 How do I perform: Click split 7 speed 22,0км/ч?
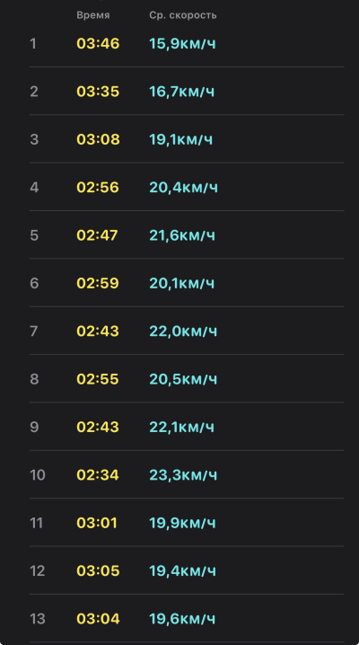[x=183, y=331]
